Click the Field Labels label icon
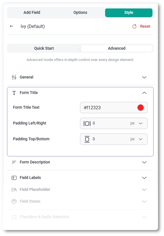Image resolution: width=164 pixels, height=236 pixels. [x=13, y=178]
